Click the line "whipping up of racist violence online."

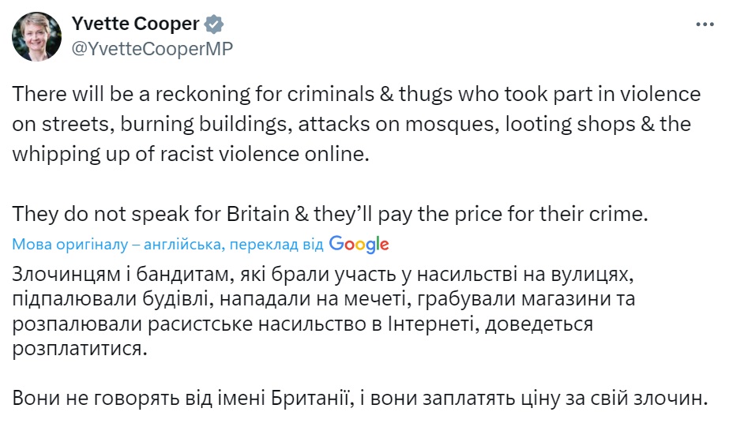click(x=191, y=154)
